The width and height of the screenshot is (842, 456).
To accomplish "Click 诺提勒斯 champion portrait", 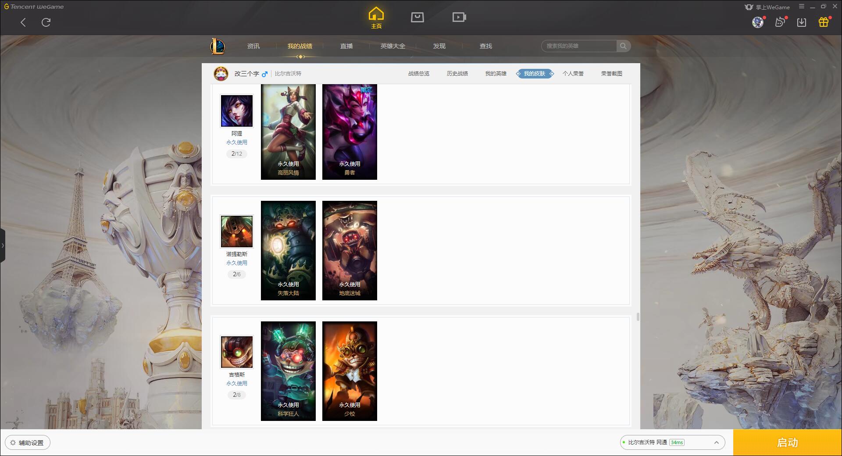I will (237, 232).
